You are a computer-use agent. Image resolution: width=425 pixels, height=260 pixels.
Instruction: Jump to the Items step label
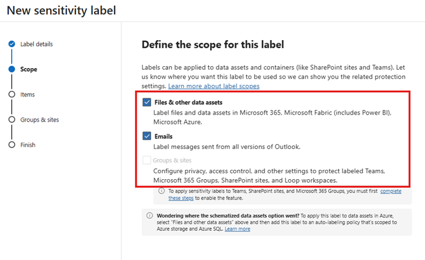pyautogui.click(x=27, y=94)
